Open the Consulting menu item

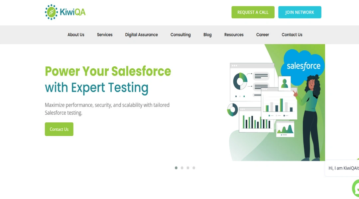[180, 35]
